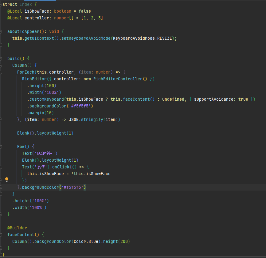The width and height of the screenshot is (266, 258).
Task: Click the @Builder decorator
Action: (17, 228)
